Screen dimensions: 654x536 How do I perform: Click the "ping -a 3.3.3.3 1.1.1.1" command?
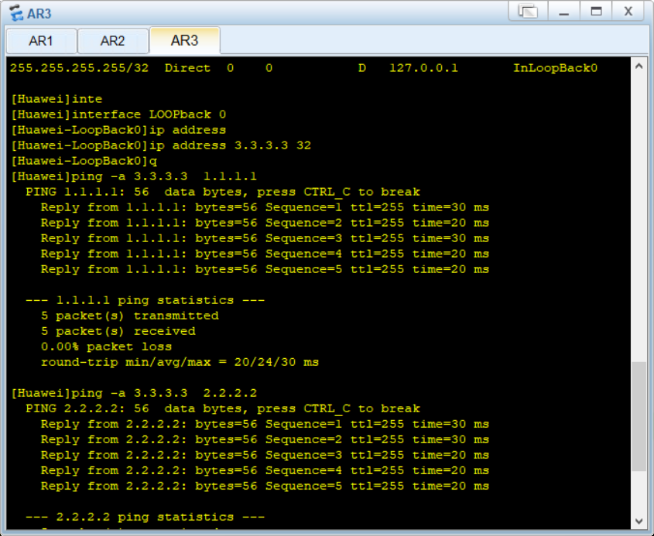click(134, 176)
